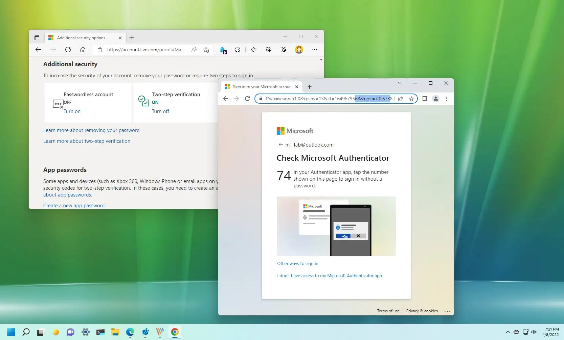Turn on the Passwordless account option
This screenshot has width=564, height=340.
coord(72,111)
